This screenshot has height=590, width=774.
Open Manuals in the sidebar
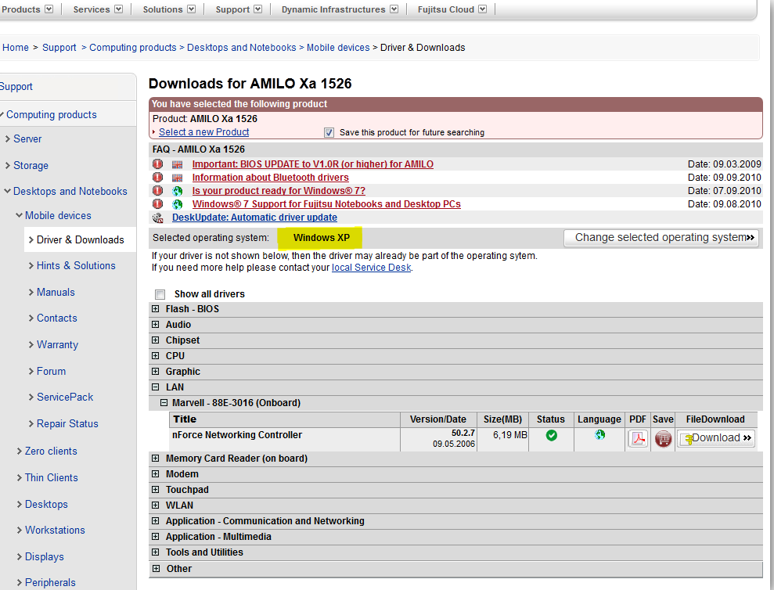(x=56, y=293)
